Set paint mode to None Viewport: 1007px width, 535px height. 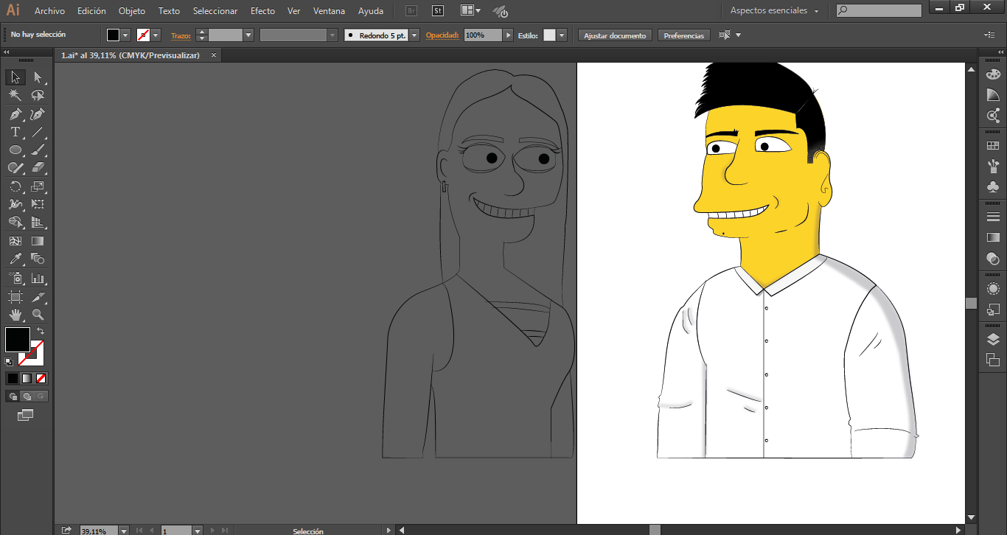point(41,378)
